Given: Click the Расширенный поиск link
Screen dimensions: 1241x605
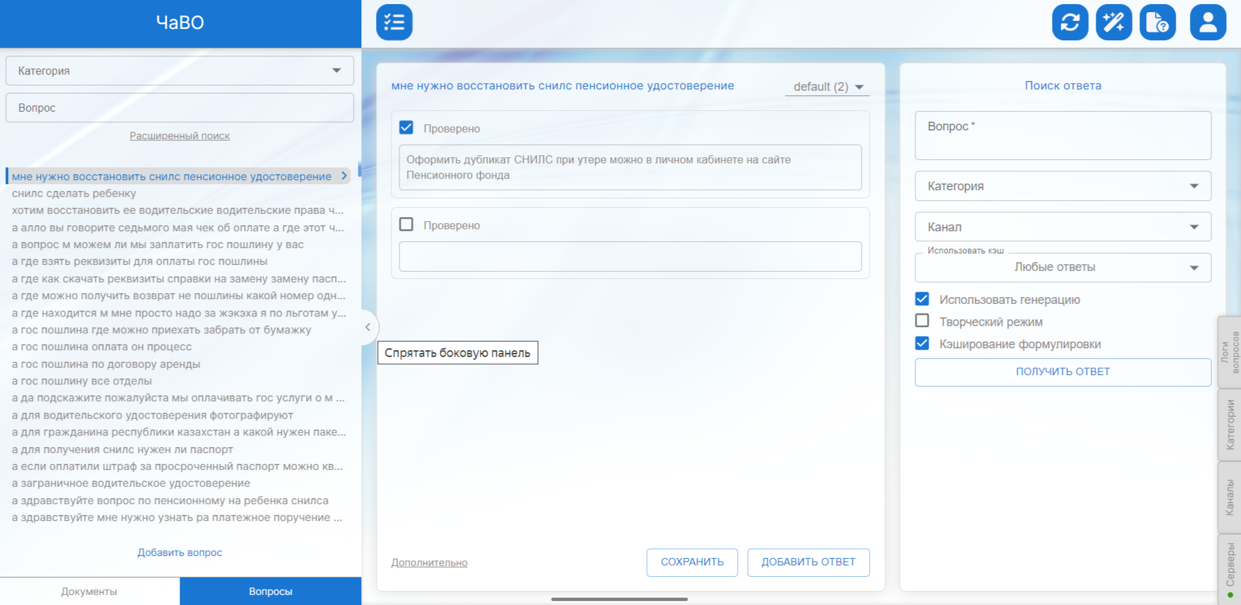Looking at the screenshot, I should pyautogui.click(x=180, y=136).
